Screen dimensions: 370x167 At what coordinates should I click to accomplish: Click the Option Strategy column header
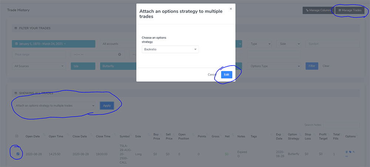pyautogui.click(x=293, y=136)
